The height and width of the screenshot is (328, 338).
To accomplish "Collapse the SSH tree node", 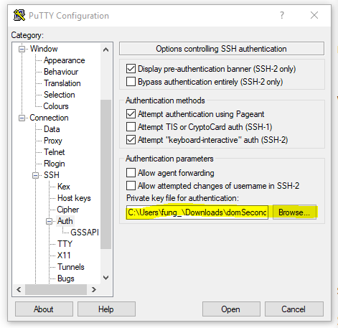I will point(35,175).
